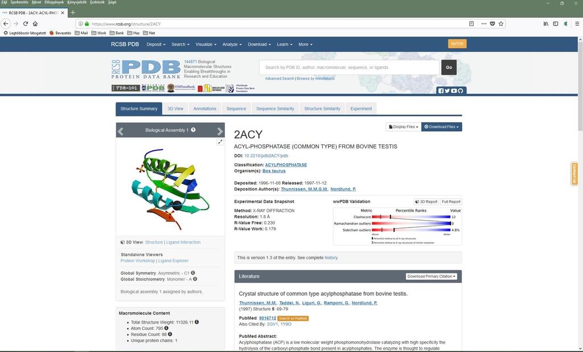Open the Protein Workshop viewer link

coord(138,260)
